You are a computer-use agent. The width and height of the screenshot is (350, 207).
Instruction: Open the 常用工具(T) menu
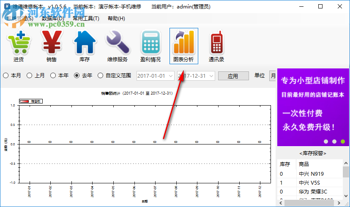pyautogui.click(x=86, y=19)
